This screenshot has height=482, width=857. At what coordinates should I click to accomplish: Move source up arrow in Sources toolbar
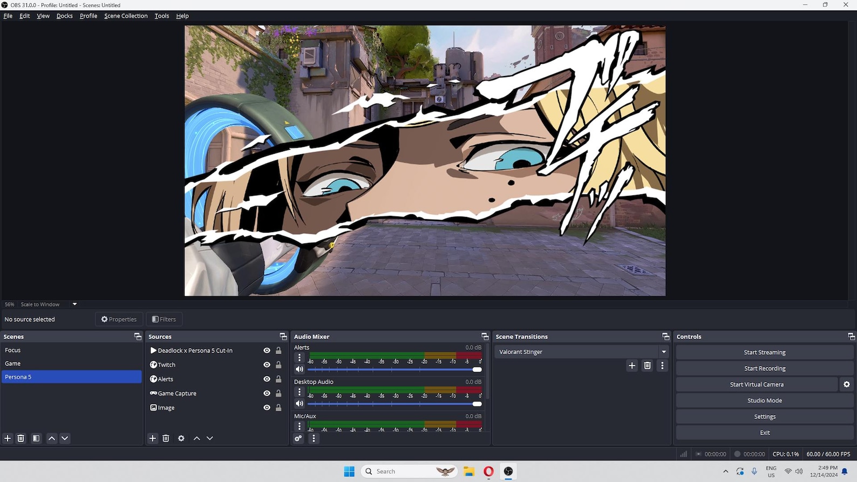pyautogui.click(x=197, y=438)
